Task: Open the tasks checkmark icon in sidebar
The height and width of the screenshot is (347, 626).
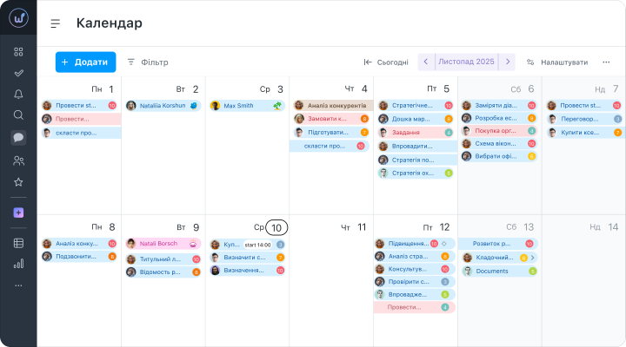Action: (x=18, y=74)
